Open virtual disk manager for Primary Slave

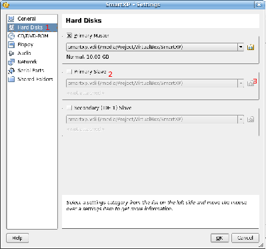(251, 83)
